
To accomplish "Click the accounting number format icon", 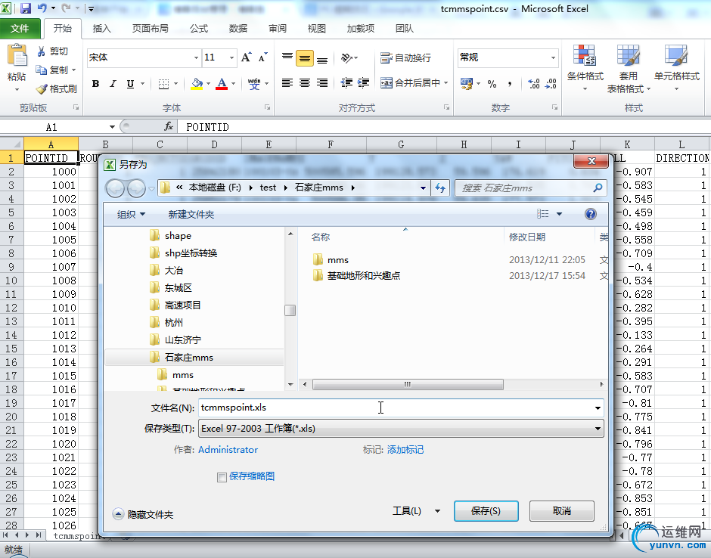I will click(x=466, y=83).
